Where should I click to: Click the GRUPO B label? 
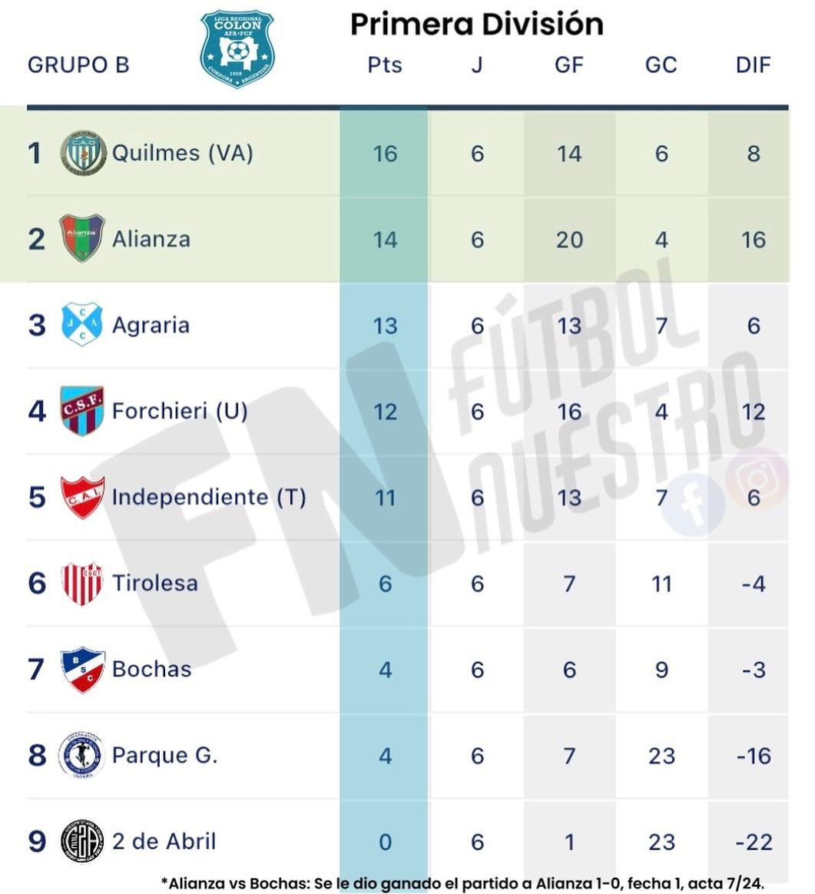78,65
